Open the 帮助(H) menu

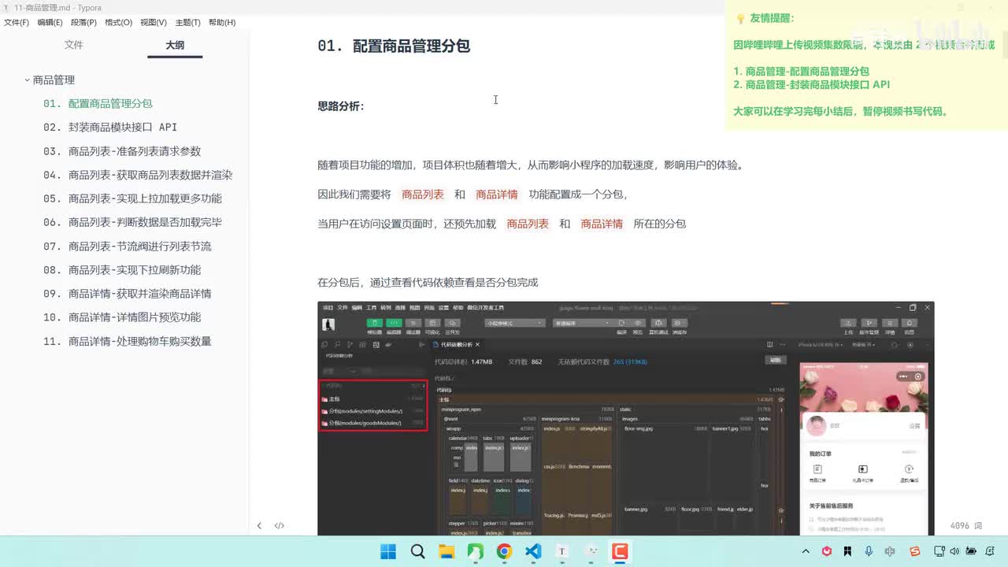222,22
